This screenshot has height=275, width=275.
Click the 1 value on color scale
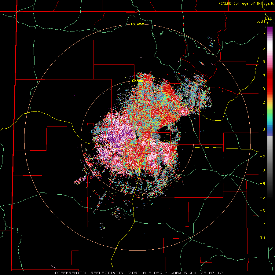264,116
